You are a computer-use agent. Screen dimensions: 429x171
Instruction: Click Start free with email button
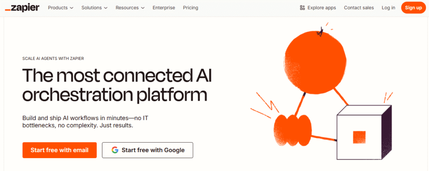click(x=59, y=150)
